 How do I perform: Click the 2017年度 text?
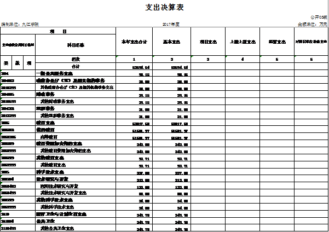[x=171, y=24]
